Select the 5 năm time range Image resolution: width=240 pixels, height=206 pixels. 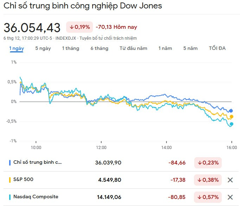190,49
